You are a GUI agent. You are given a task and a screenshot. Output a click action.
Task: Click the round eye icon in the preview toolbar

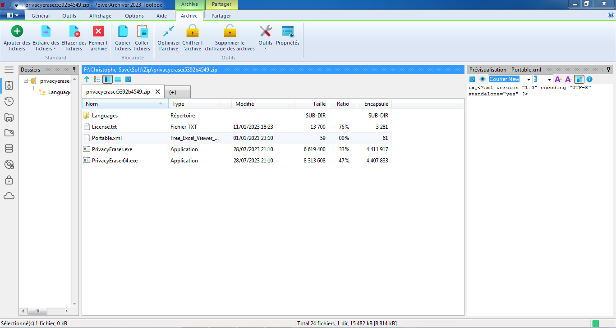point(482,79)
